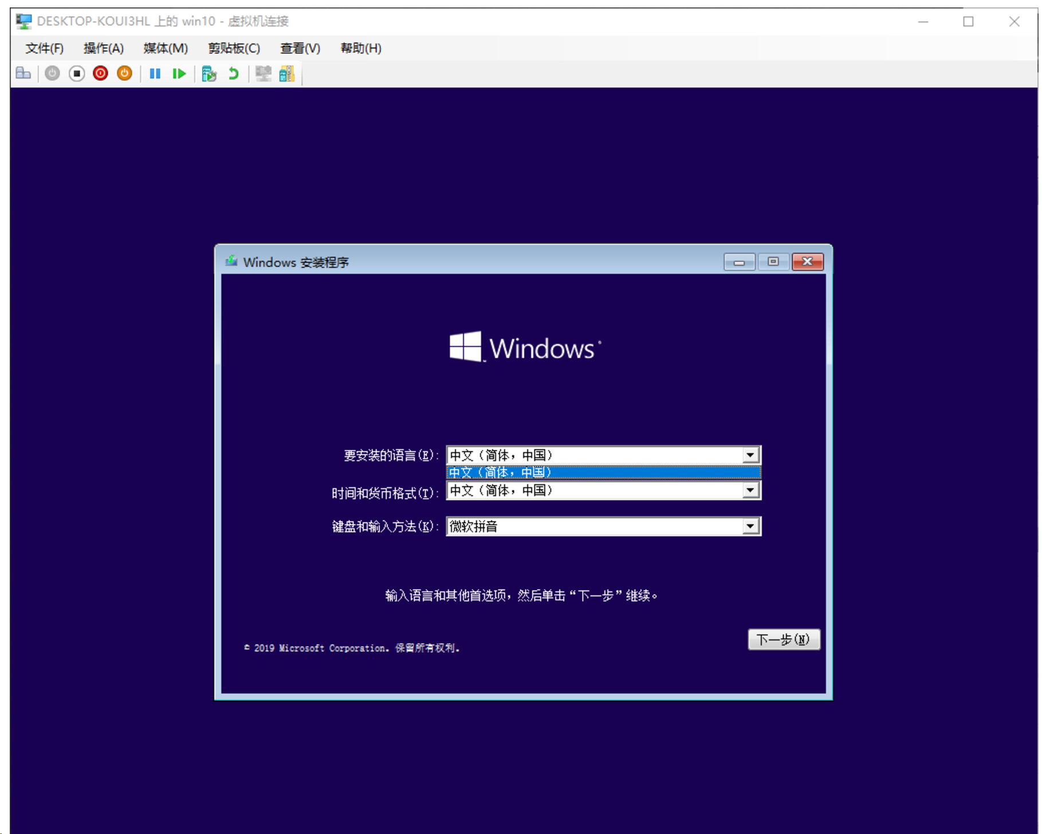
Task: Open the 操作(A) menu
Action: (x=104, y=48)
